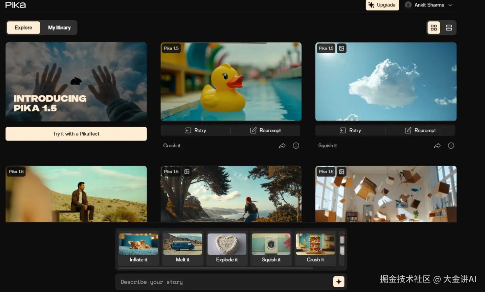Select the grid view layout icon

pos(434,28)
